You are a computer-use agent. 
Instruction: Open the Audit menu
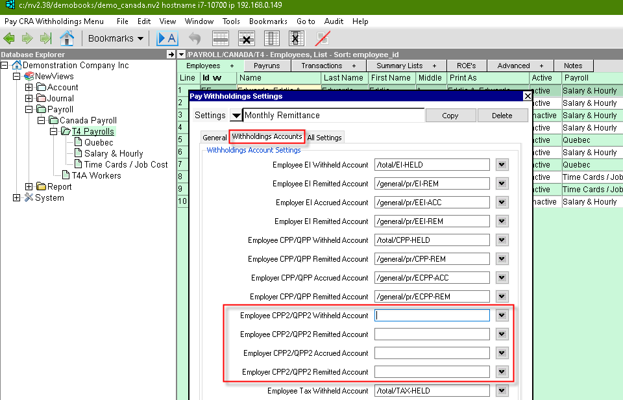(x=334, y=21)
